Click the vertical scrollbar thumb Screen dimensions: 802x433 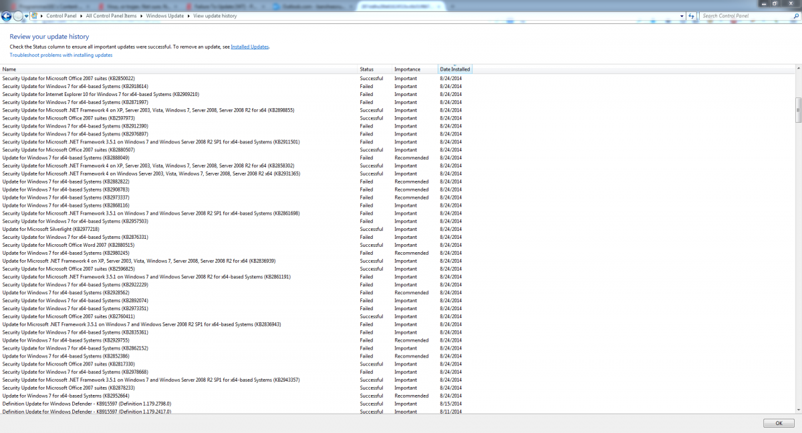tap(799, 110)
